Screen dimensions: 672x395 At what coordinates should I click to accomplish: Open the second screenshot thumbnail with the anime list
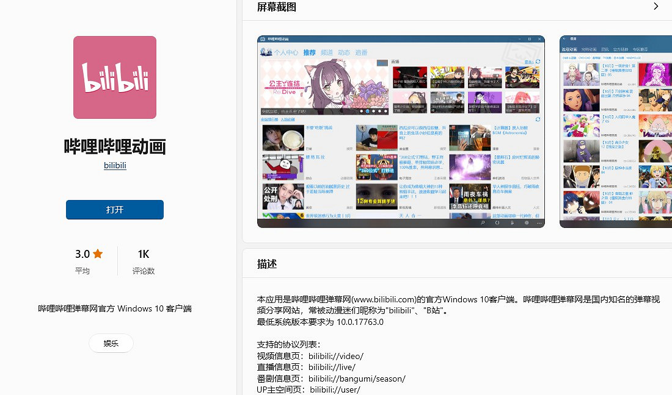[x=616, y=131]
